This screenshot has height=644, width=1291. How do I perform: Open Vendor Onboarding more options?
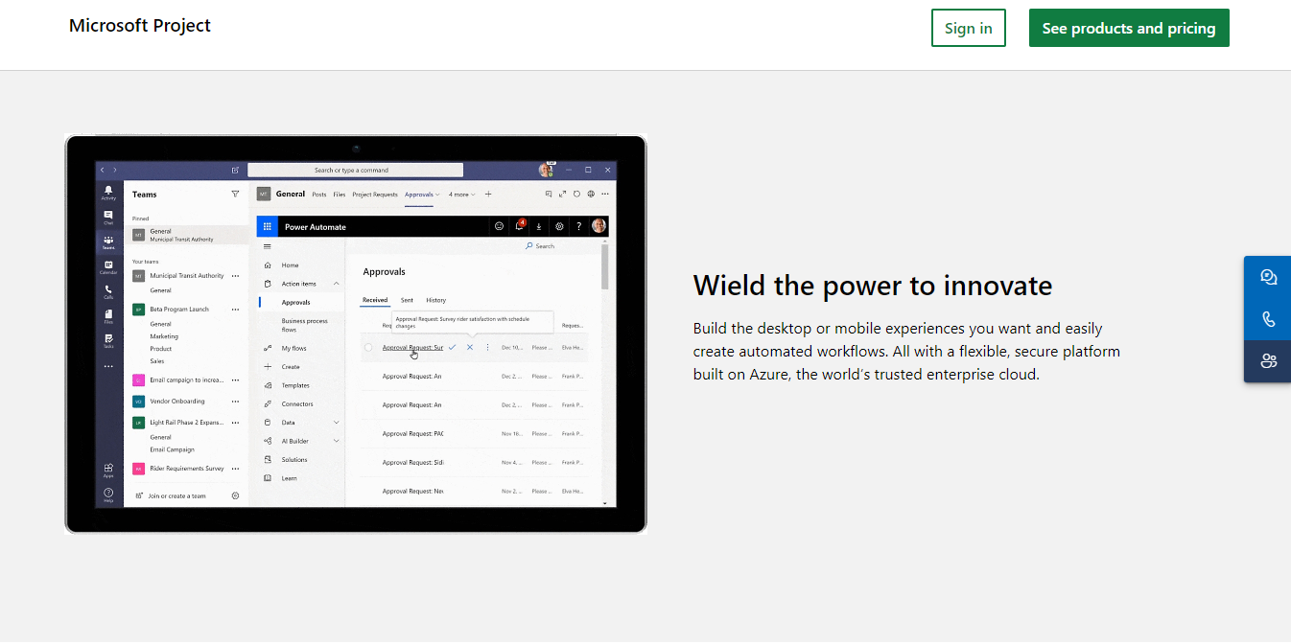(x=235, y=402)
